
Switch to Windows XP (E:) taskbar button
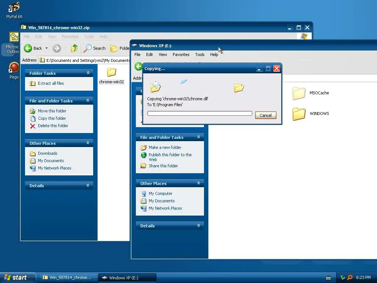[127, 278]
